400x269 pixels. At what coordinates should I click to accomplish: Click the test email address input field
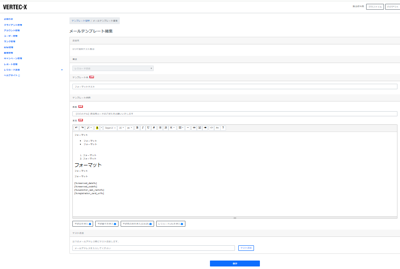[154, 248]
